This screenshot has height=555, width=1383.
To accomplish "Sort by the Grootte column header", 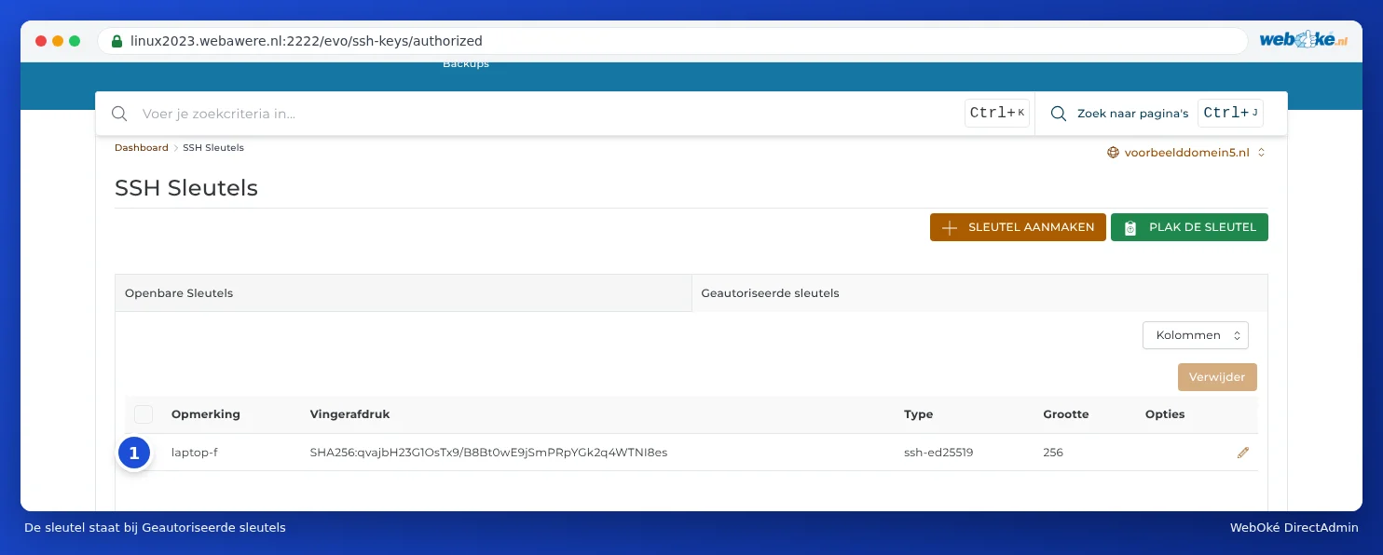I will point(1066,414).
